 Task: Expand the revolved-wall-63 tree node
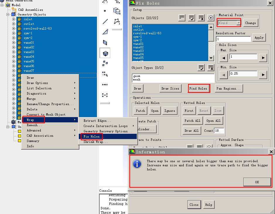pyautogui.click(x=13, y=28)
